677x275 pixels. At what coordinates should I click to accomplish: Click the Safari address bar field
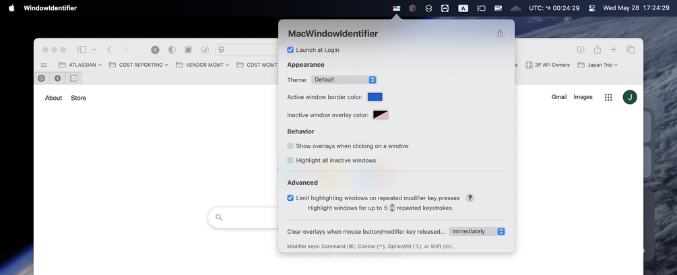click(248, 50)
